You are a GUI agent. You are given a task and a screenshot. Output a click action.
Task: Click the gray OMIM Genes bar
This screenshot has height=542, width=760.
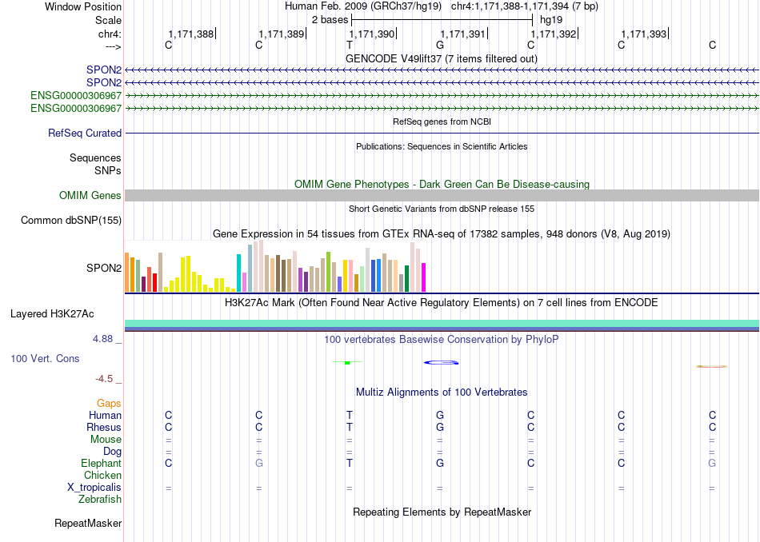[442, 196]
